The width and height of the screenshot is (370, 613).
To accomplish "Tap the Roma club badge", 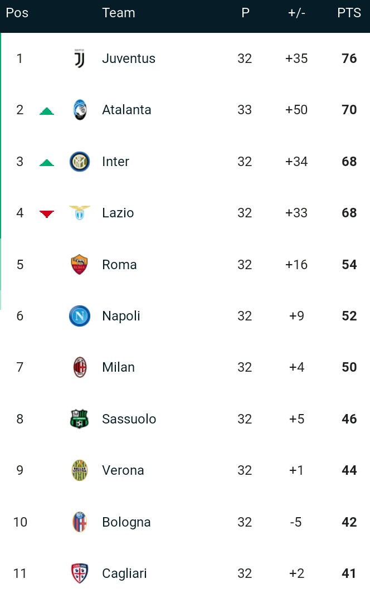I will [80, 265].
